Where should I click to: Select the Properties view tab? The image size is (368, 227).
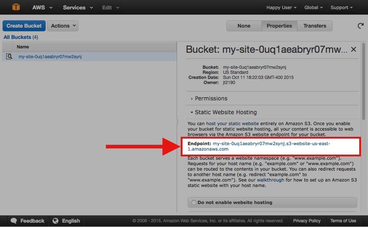[279, 26]
